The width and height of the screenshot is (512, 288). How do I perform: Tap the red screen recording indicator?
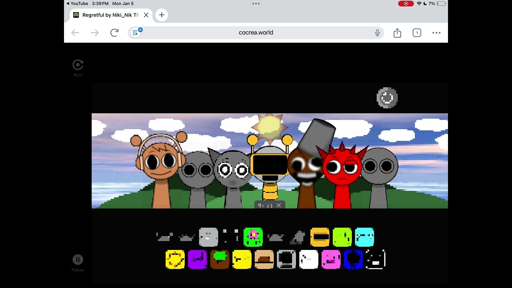[406, 4]
